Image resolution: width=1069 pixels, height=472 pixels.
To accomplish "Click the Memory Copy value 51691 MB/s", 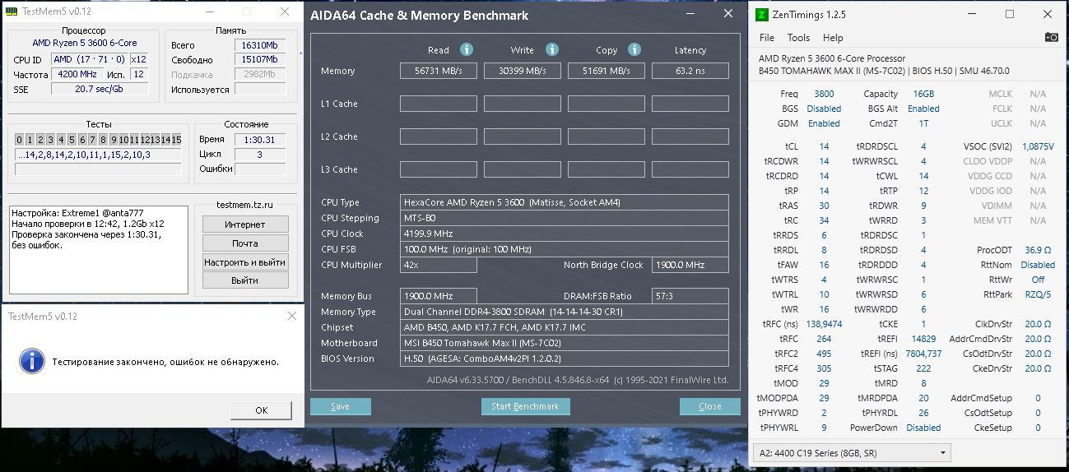I will [x=607, y=71].
